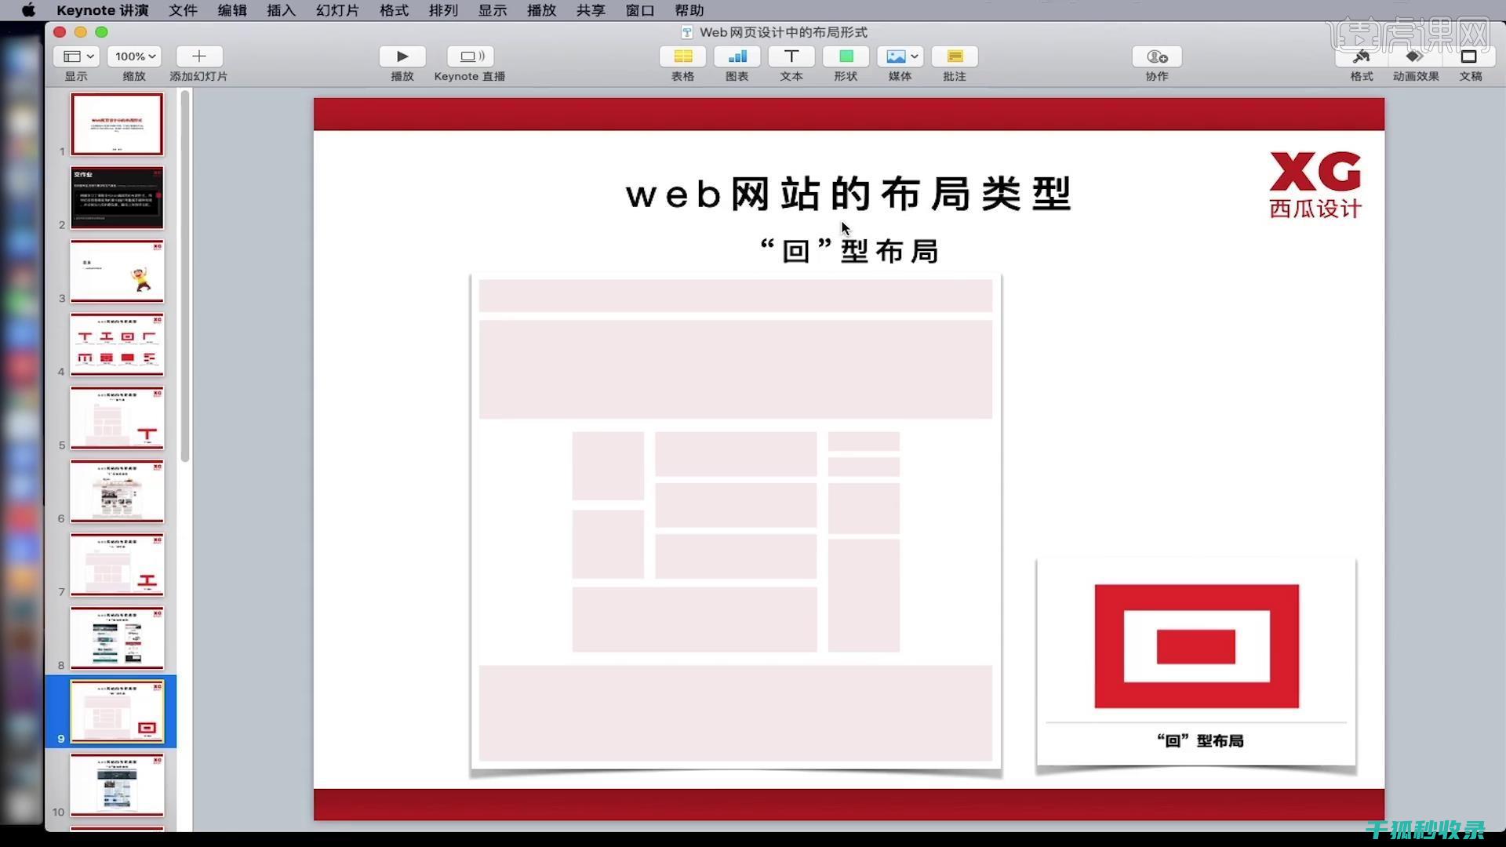
Task: Select the subtitle “回”型布局 text
Action: pyautogui.click(x=849, y=251)
